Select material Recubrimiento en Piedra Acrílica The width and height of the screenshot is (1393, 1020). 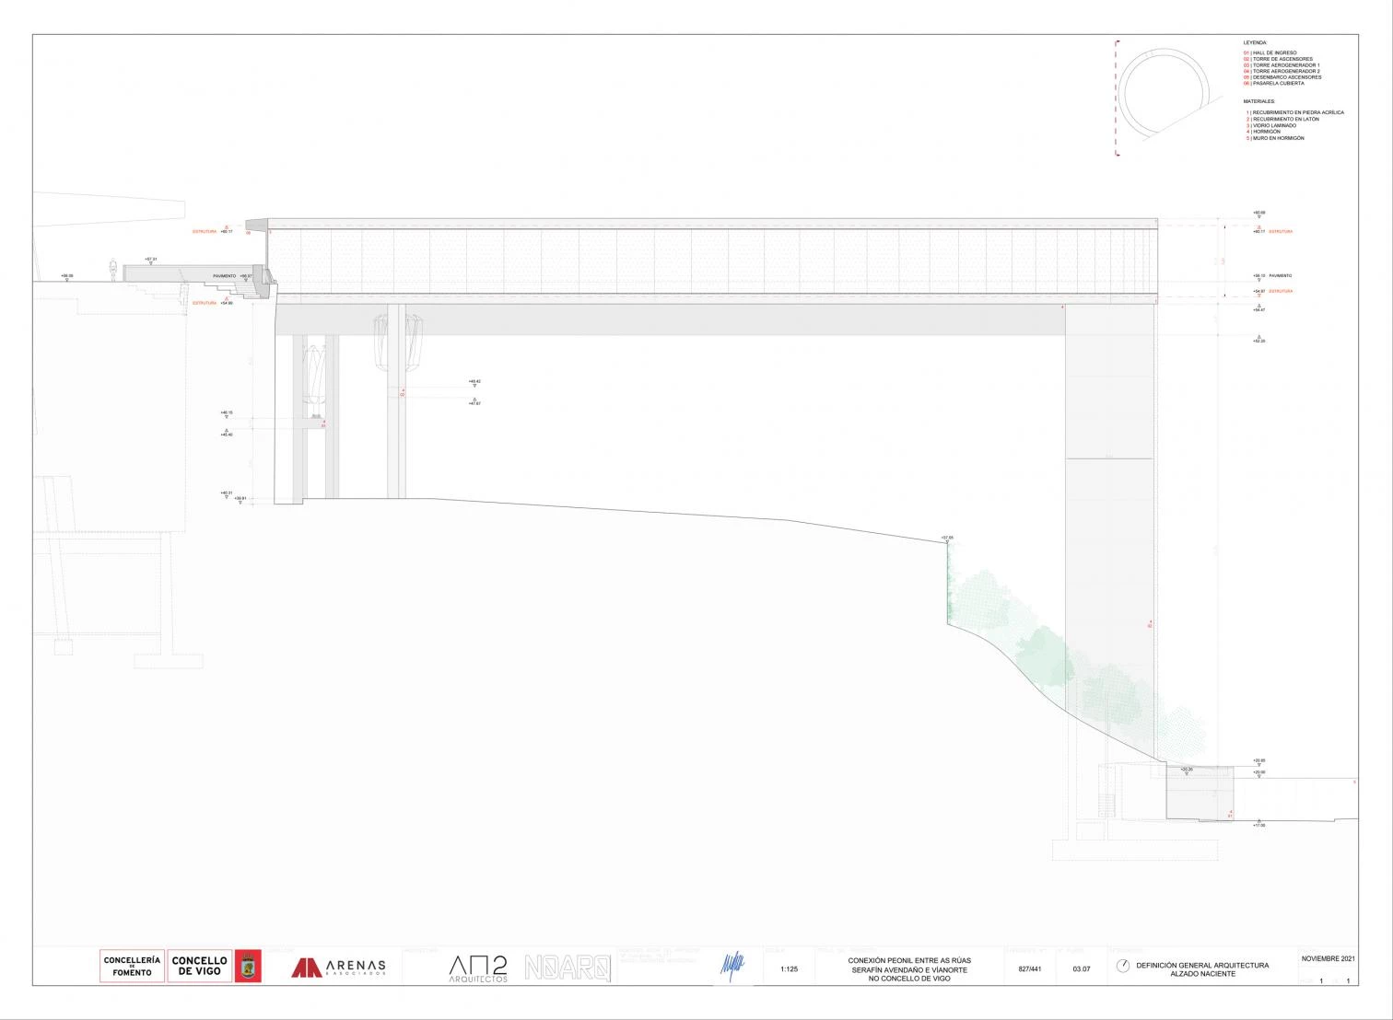click(1295, 112)
